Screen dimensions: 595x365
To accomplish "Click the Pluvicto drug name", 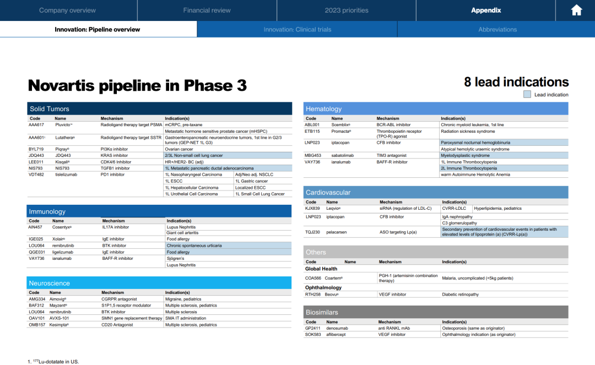I will click(63, 125).
